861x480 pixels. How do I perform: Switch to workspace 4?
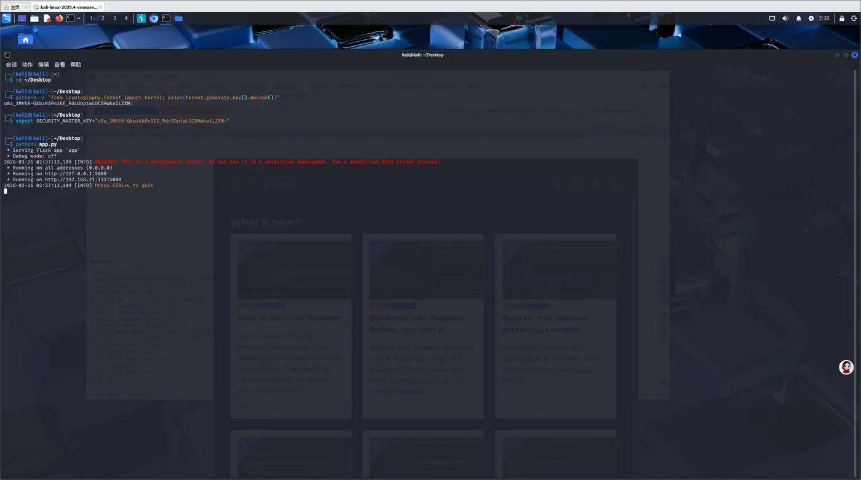126,18
